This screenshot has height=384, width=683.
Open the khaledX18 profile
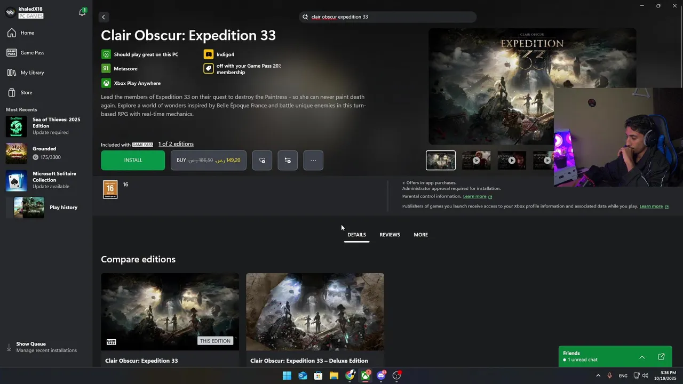click(x=30, y=12)
